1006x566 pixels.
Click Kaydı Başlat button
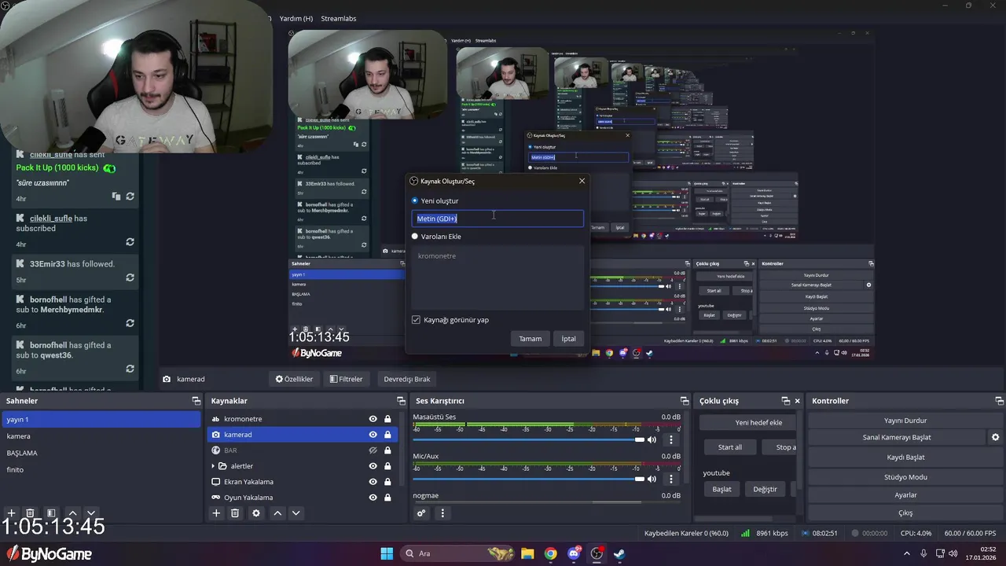[905, 458]
